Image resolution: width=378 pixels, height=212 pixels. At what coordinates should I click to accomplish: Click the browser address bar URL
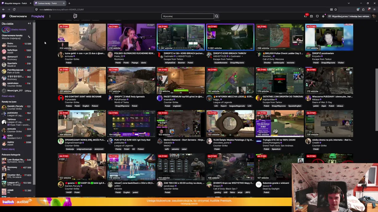pyautogui.click(x=61, y=9)
